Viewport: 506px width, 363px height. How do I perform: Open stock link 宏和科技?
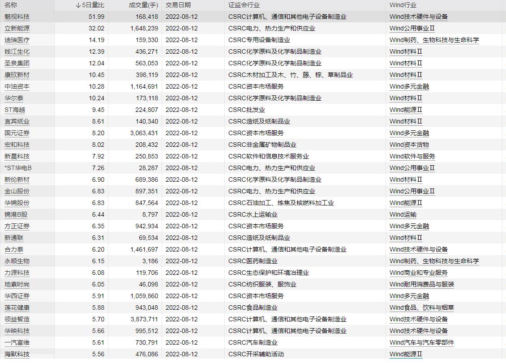coord(17,145)
